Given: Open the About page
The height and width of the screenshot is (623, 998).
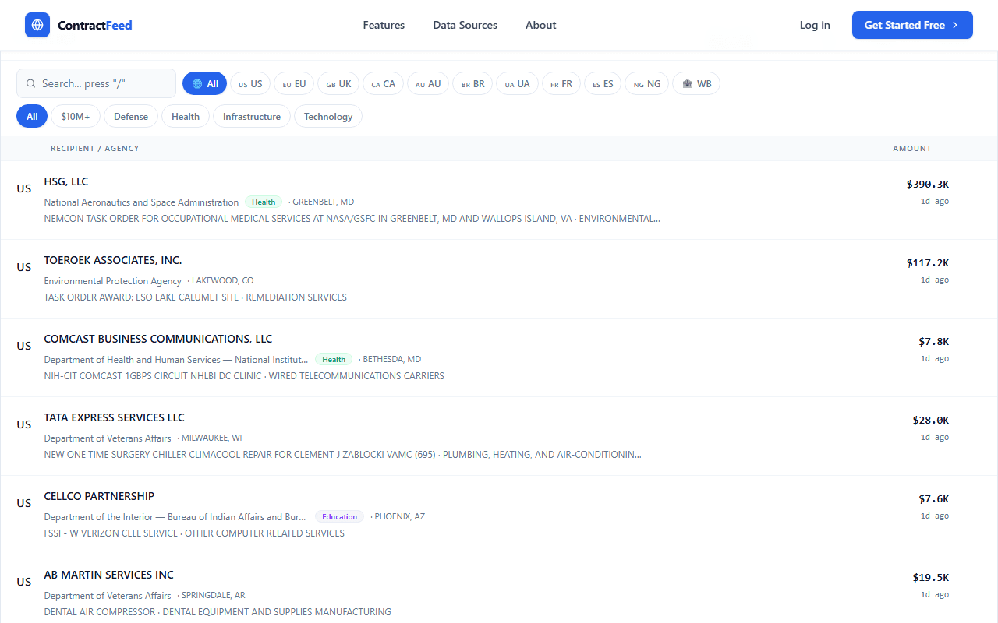Looking at the screenshot, I should click(540, 25).
